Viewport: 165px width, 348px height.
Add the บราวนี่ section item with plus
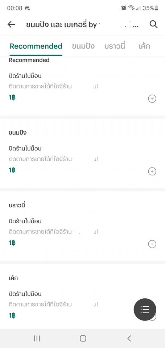coord(152,244)
